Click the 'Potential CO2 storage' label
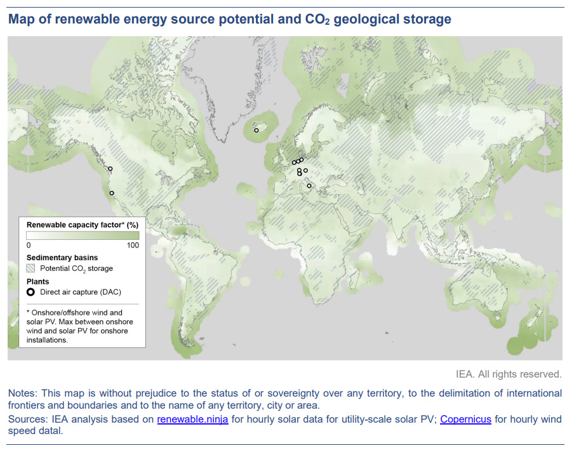 click(76, 268)
